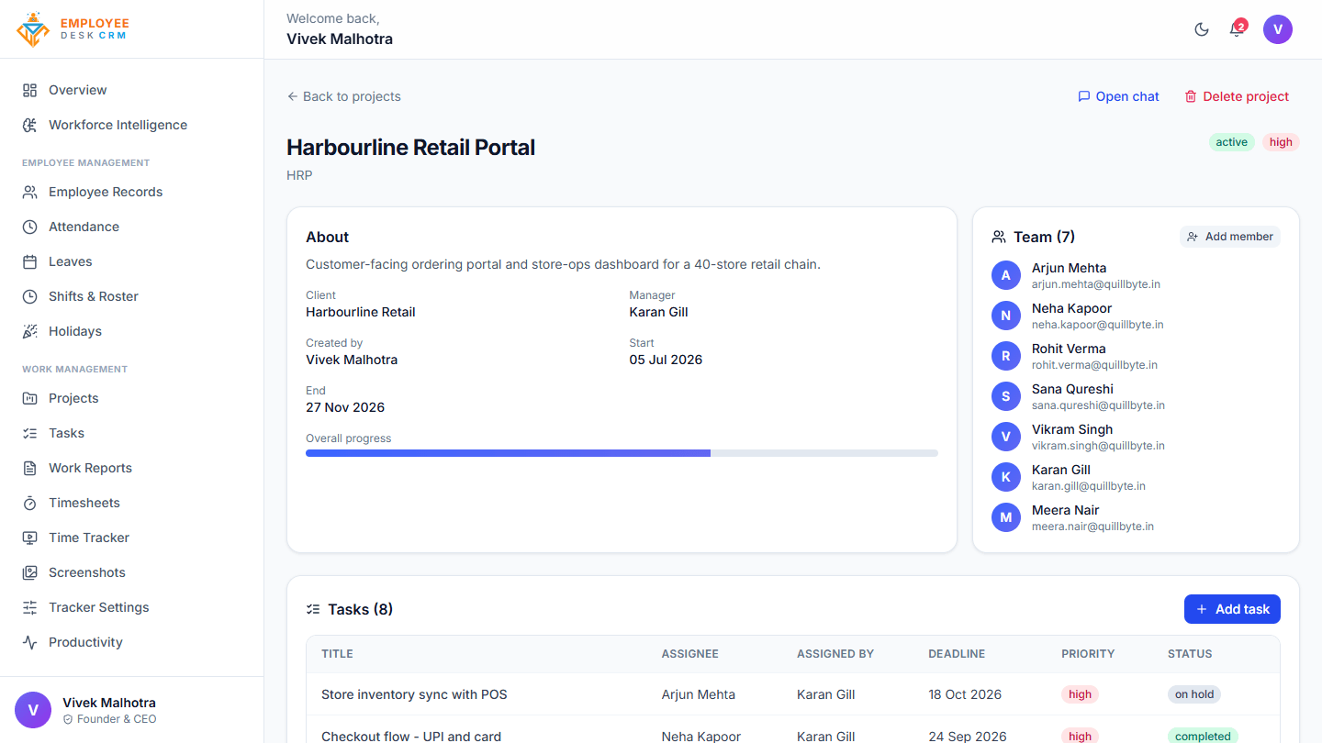Screen dimensions: 1322x743
Task: Click the PRIORITY column header
Action: point(1088,654)
